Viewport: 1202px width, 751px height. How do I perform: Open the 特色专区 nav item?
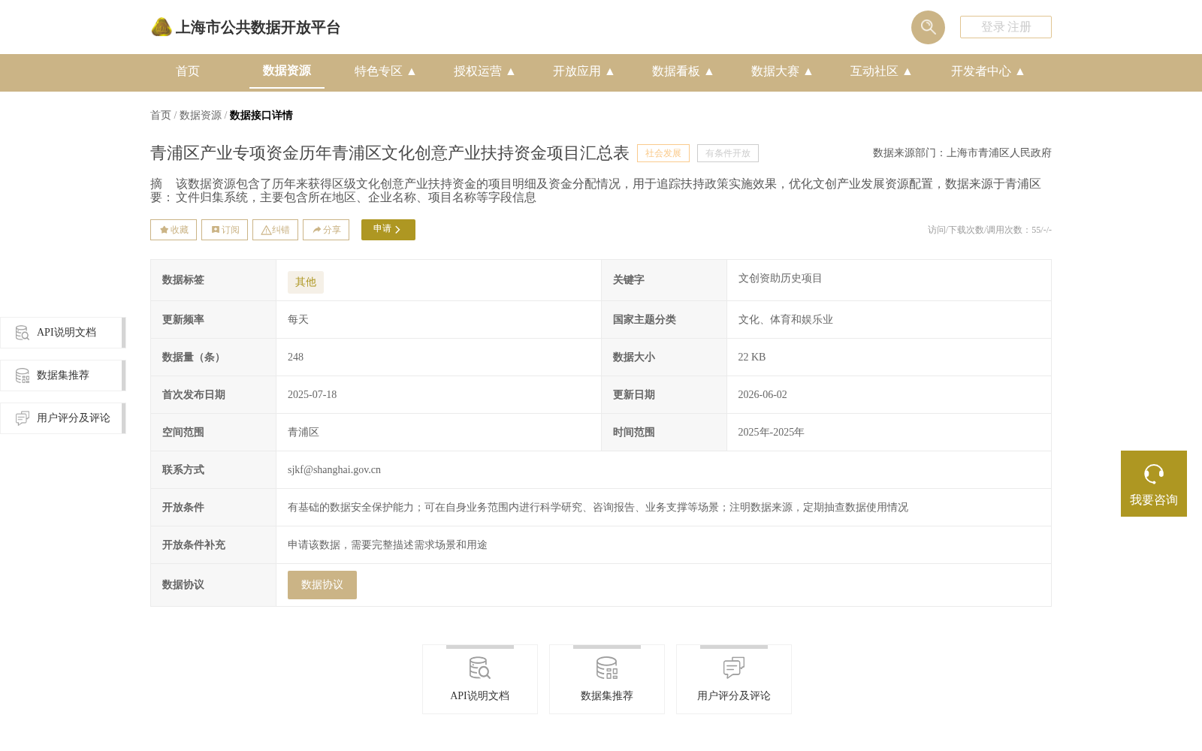[x=379, y=71]
